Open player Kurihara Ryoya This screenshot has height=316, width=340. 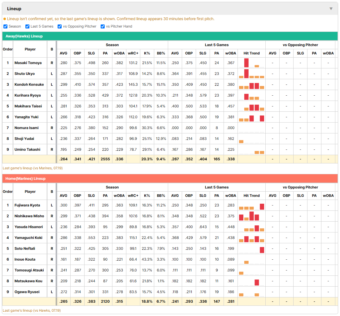click(28, 95)
